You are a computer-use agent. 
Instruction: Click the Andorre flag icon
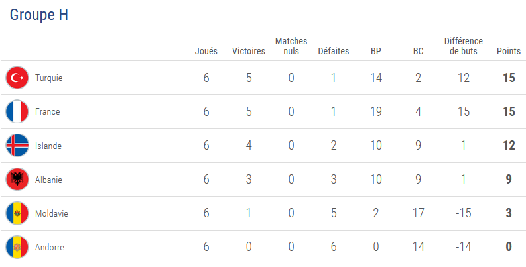17,247
